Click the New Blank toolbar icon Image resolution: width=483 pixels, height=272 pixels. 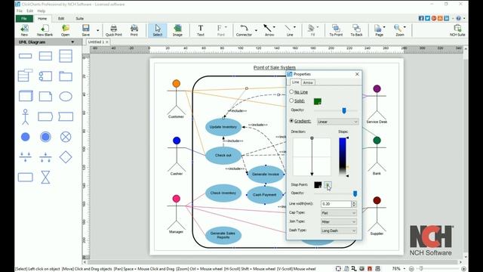pyautogui.click(x=45, y=30)
